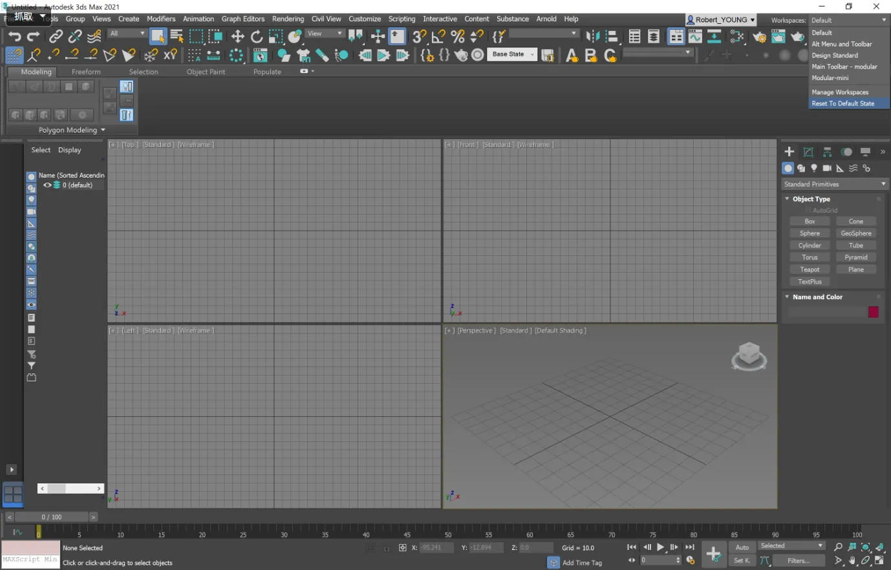Click the Maximize Viewport toggle icon
Viewport: 891px width, 570px height.
(879, 561)
